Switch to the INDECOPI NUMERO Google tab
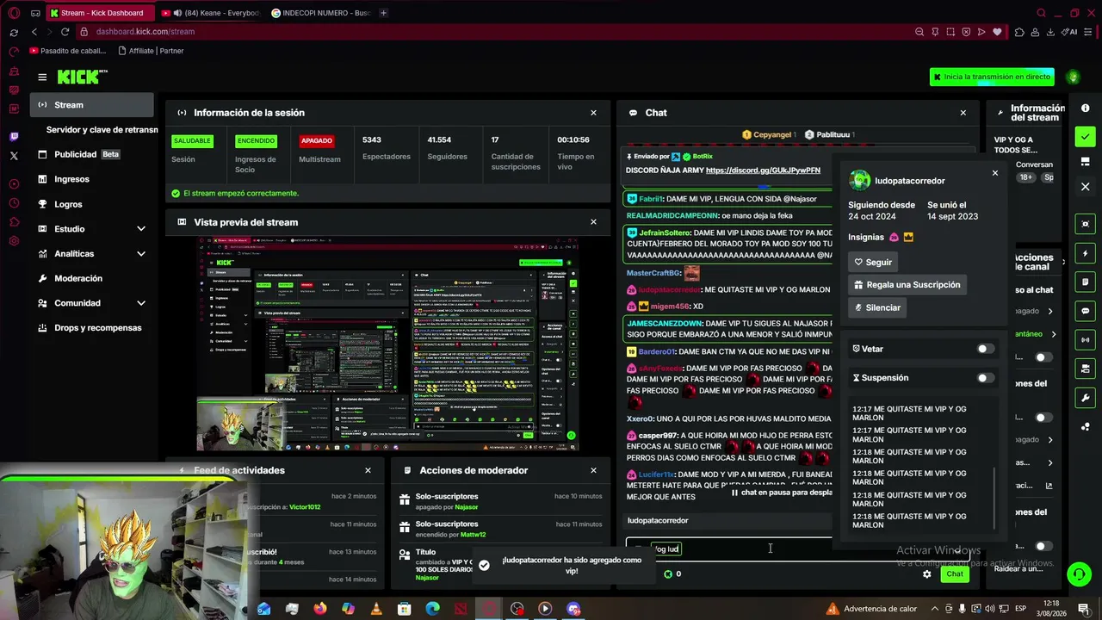Viewport: 1102px width, 620px height. [320, 13]
